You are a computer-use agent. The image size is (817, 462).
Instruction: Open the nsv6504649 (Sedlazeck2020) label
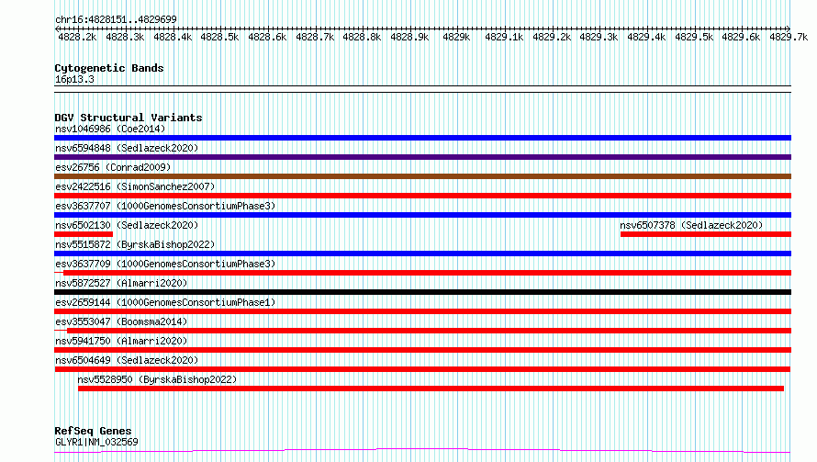coord(127,360)
